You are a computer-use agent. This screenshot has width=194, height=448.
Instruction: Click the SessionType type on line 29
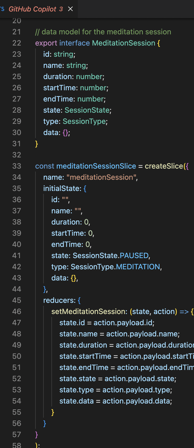84,121
